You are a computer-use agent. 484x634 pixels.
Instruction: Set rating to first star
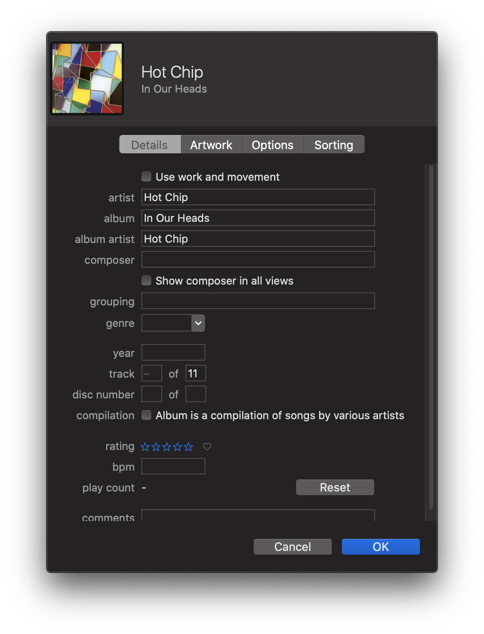pos(145,447)
